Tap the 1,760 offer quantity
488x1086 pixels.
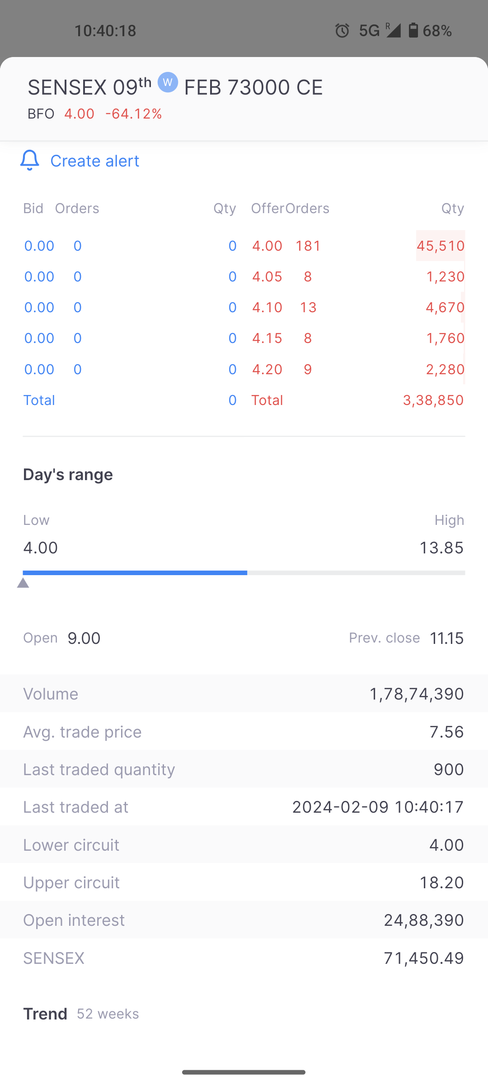446,338
